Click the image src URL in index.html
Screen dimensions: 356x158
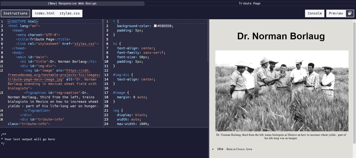[54, 75]
